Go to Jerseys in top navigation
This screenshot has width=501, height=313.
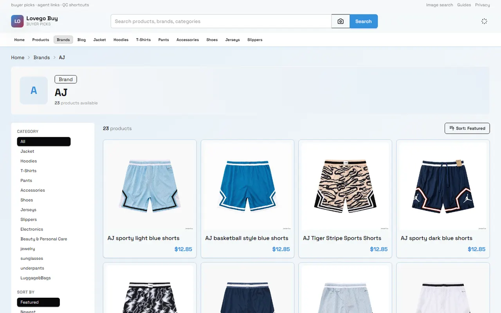[x=232, y=40]
